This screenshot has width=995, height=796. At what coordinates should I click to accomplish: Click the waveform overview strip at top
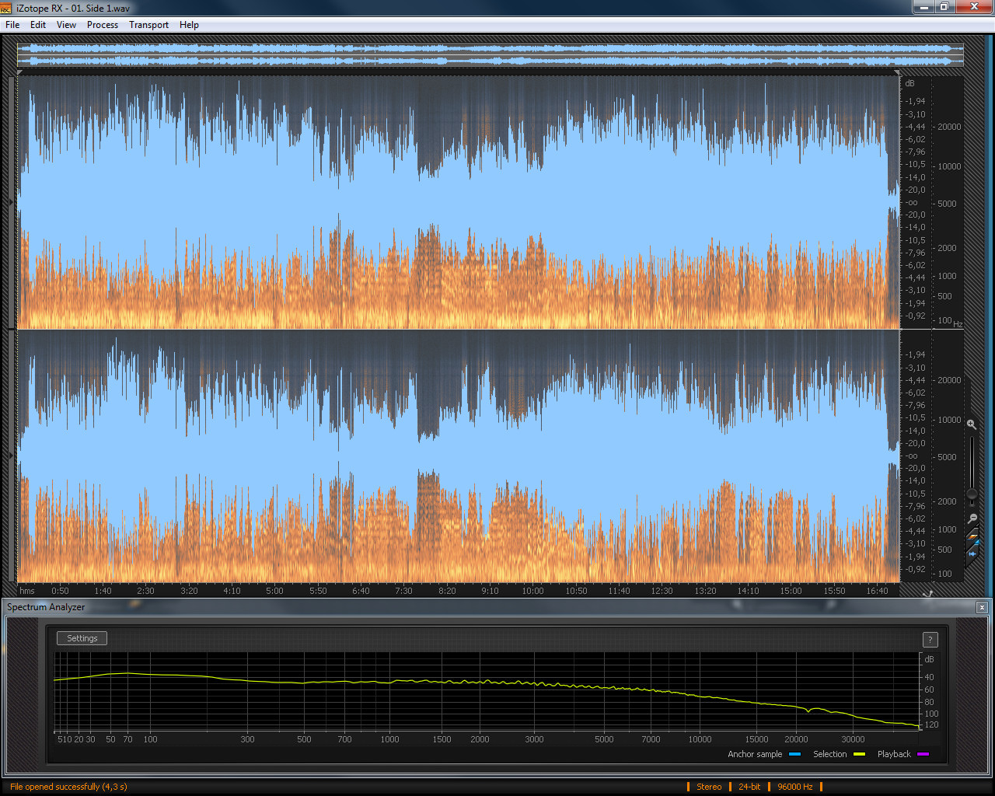coord(490,54)
